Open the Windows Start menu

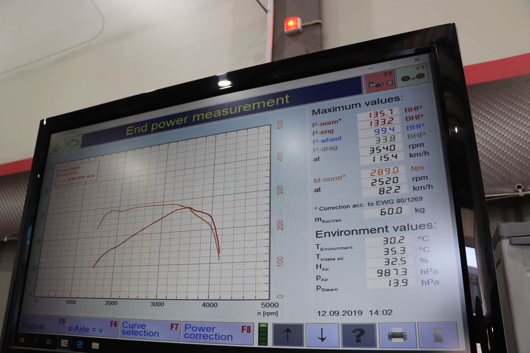click(x=22, y=340)
